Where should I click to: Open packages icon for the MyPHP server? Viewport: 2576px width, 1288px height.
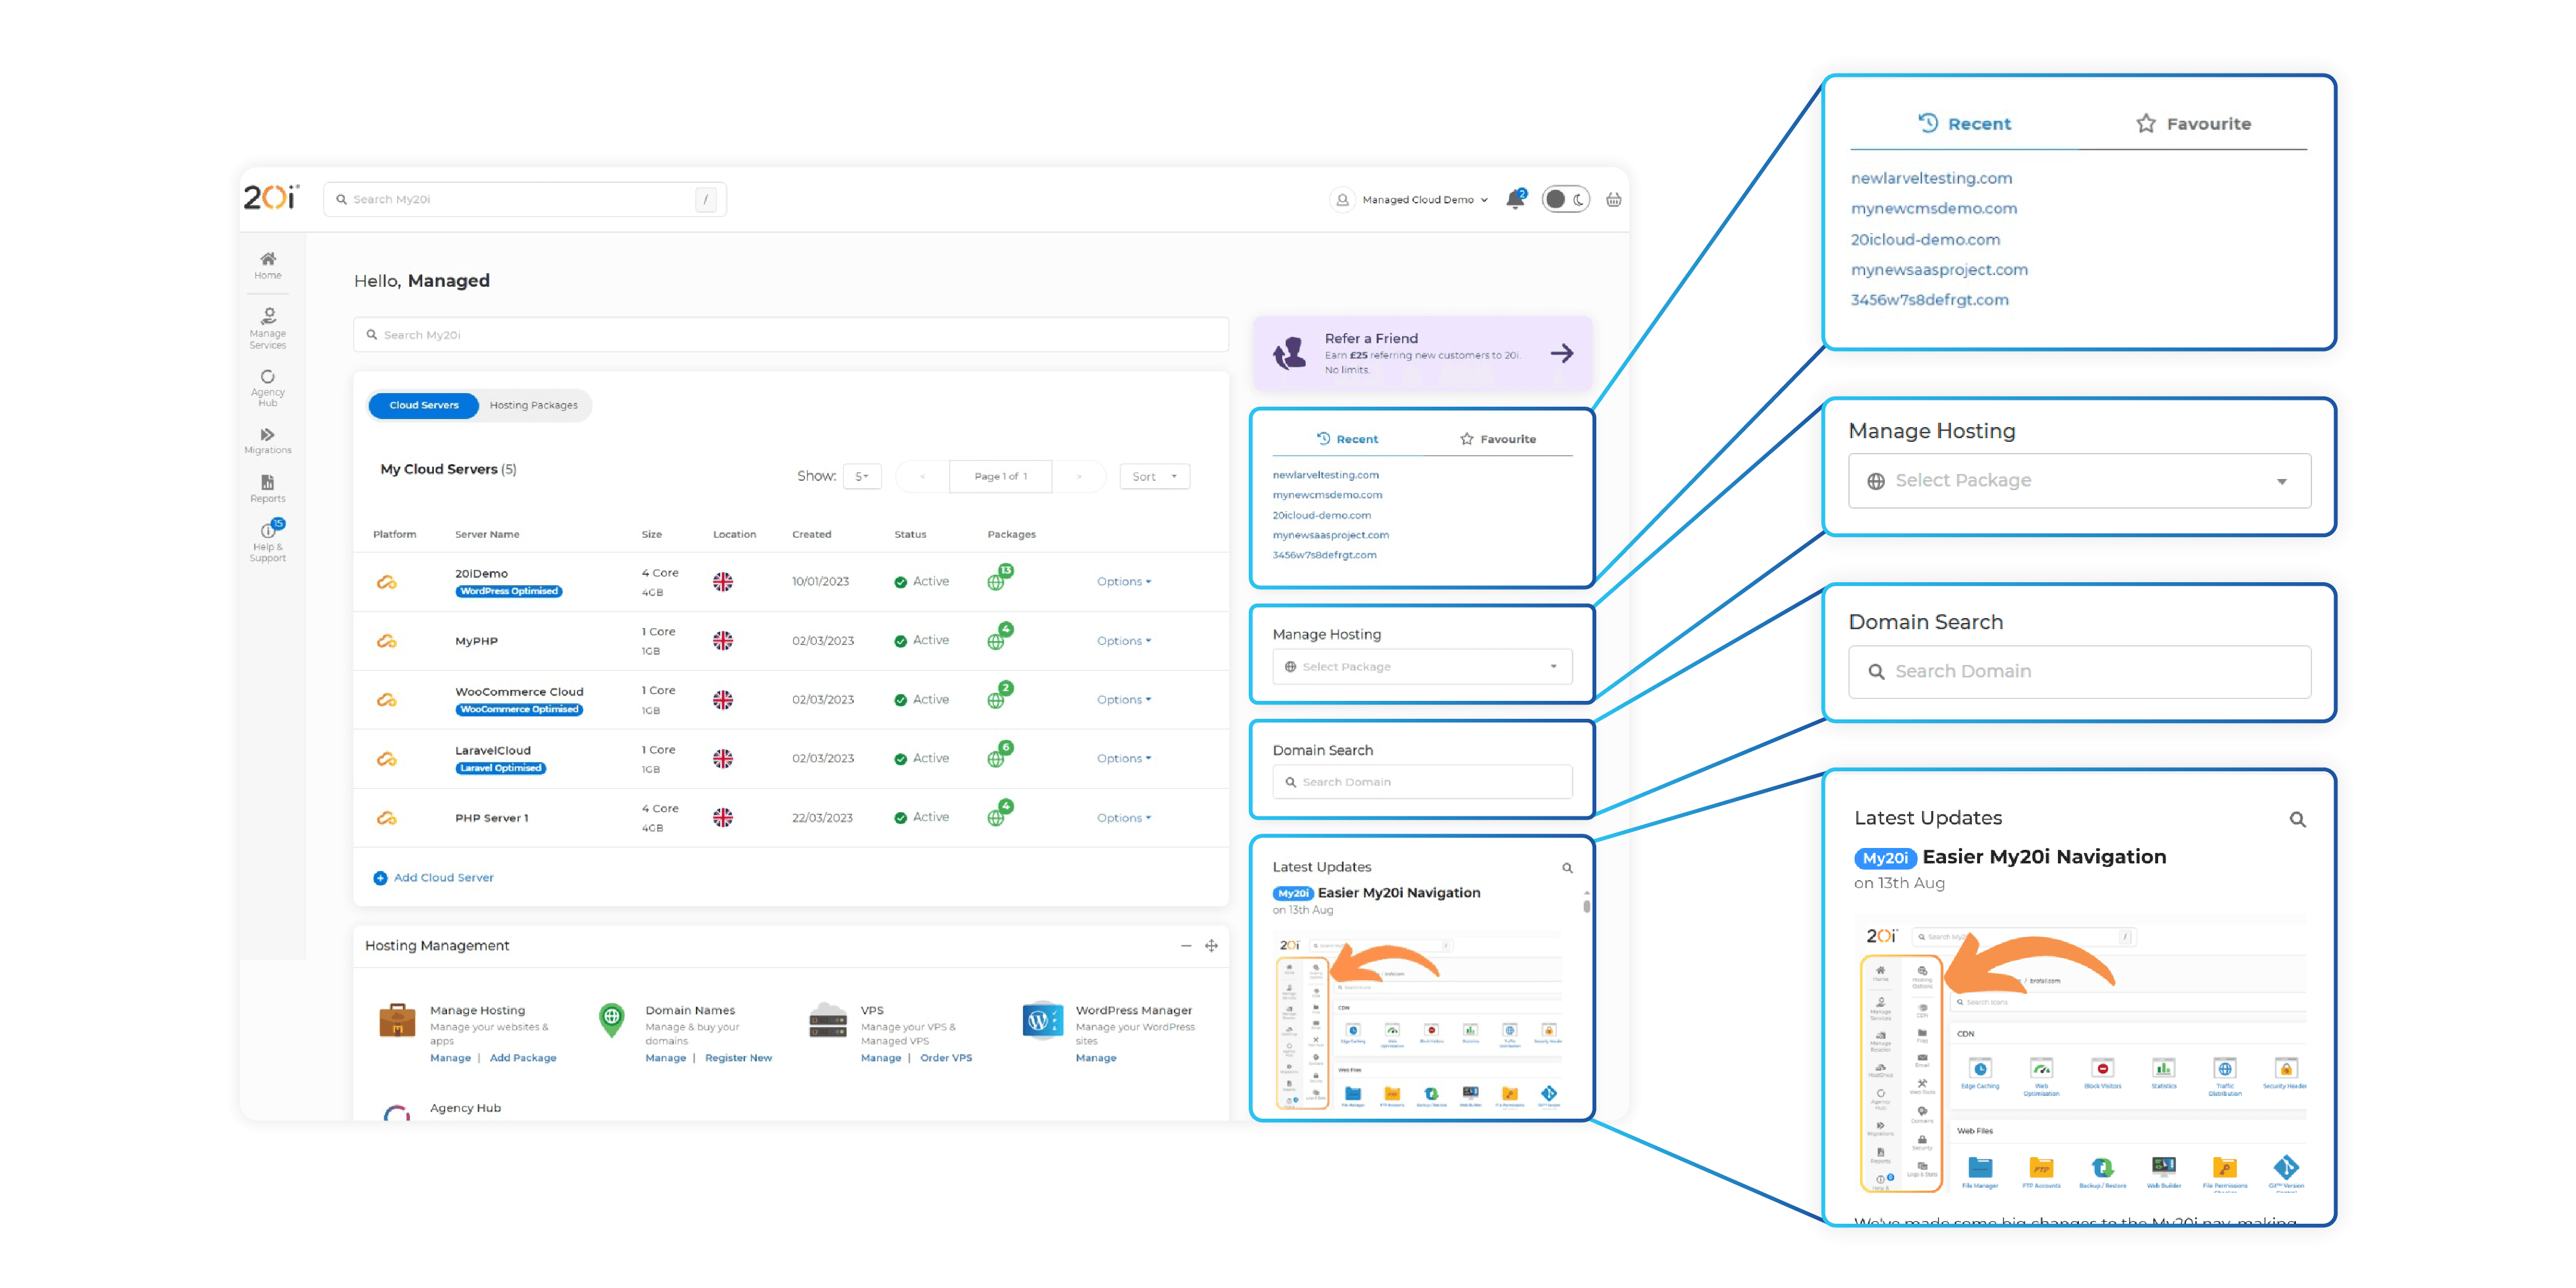click(x=999, y=637)
